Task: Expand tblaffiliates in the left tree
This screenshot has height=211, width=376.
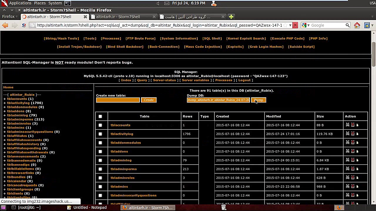Action: click(x=5, y=136)
